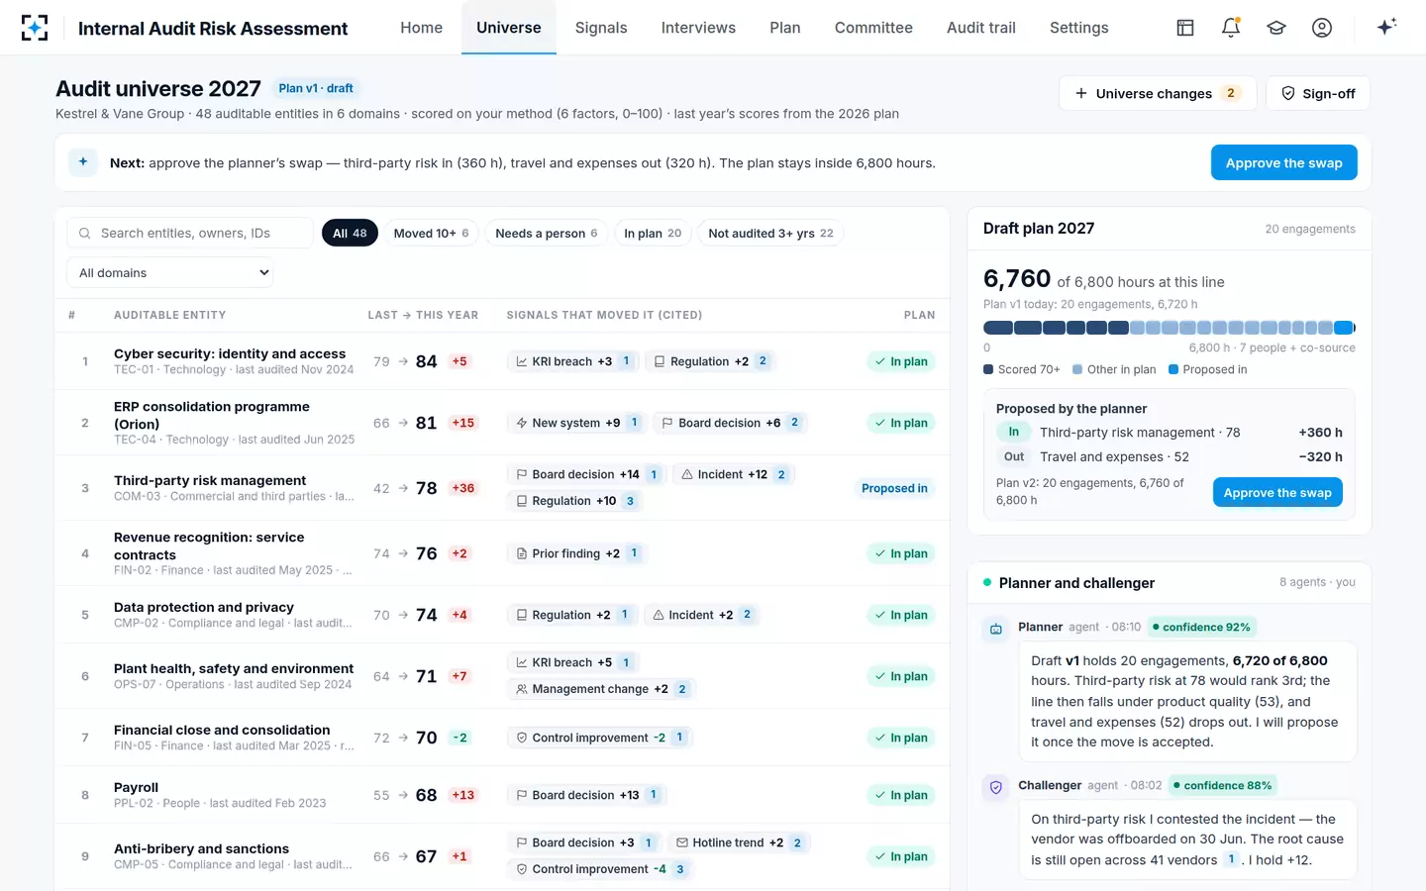The height and width of the screenshot is (891, 1426).
Task: Click the Plan v1 draft badge
Action: click(316, 88)
